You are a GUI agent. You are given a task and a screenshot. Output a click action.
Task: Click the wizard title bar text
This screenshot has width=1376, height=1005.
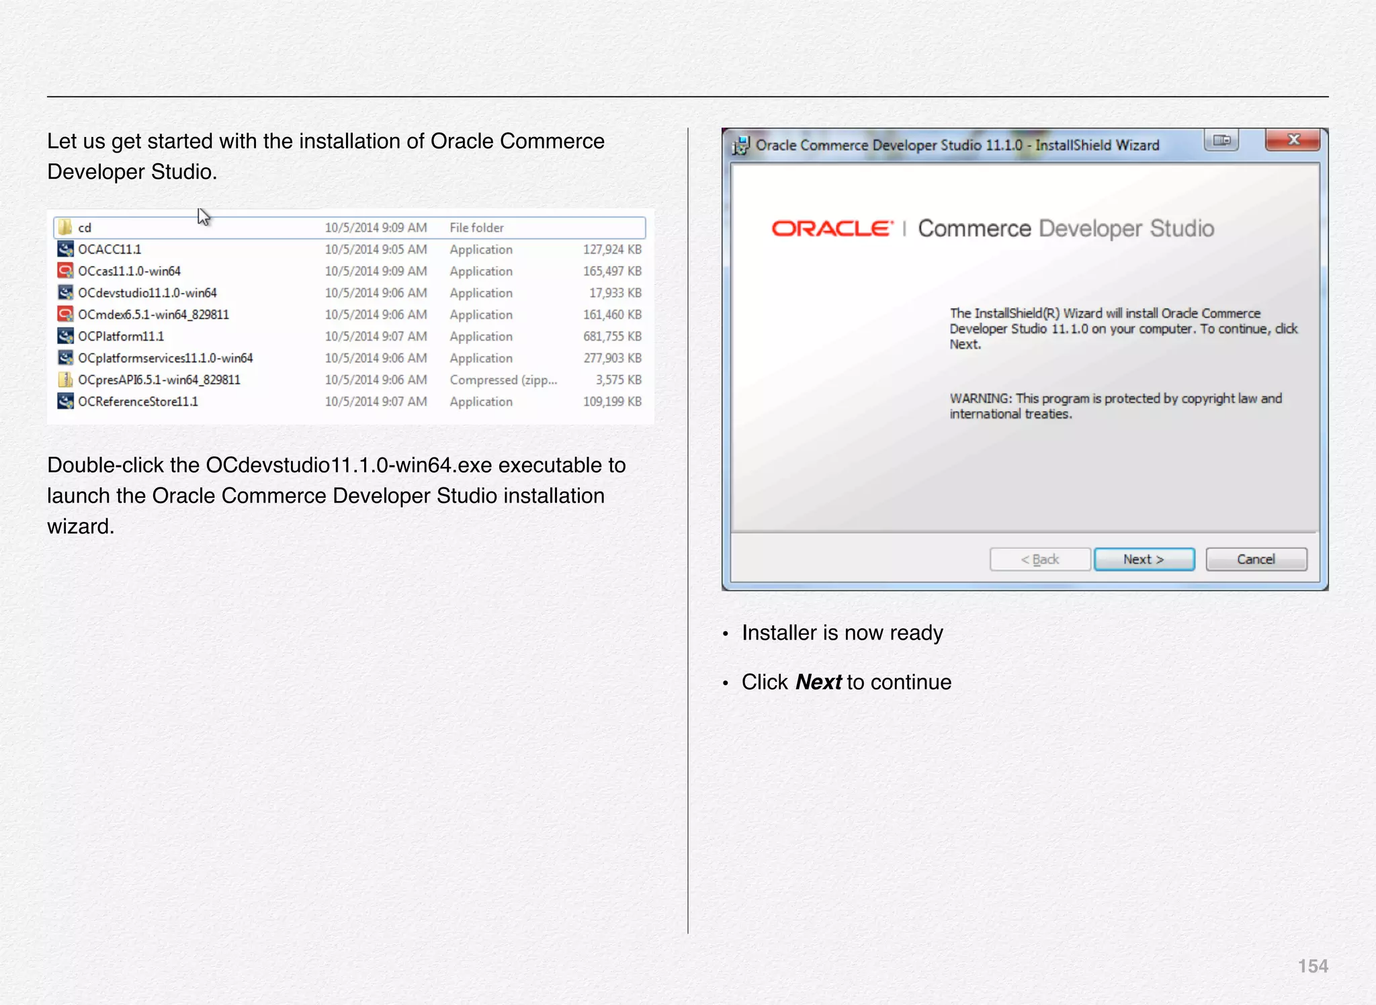[957, 145]
